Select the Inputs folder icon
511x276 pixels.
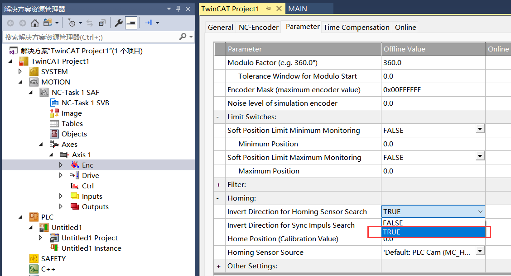(75, 196)
